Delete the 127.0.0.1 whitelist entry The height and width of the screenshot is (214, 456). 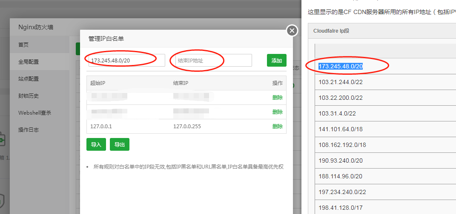click(278, 127)
